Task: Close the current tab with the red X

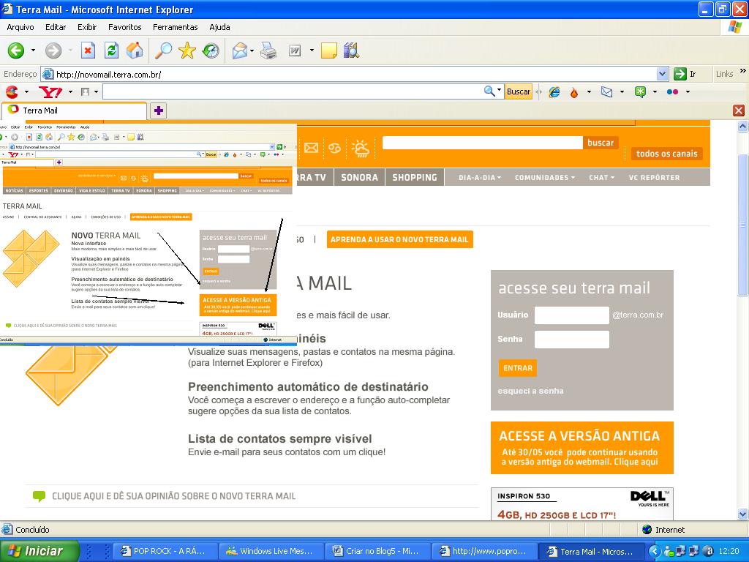Action: coord(739,111)
